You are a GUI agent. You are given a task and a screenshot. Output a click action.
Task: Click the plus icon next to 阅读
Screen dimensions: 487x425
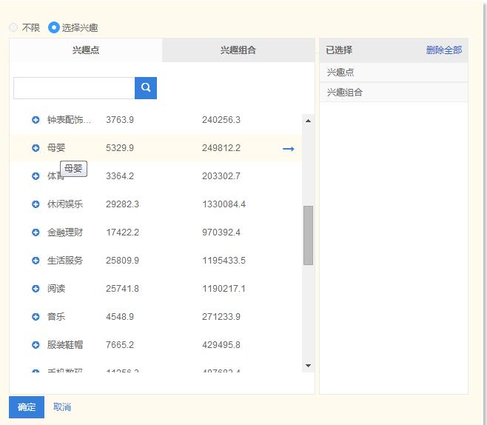pos(36,289)
